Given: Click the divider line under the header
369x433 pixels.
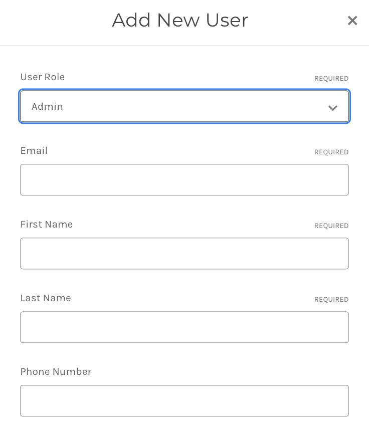Looking at the screenshot, I should (x=184, y=45).
